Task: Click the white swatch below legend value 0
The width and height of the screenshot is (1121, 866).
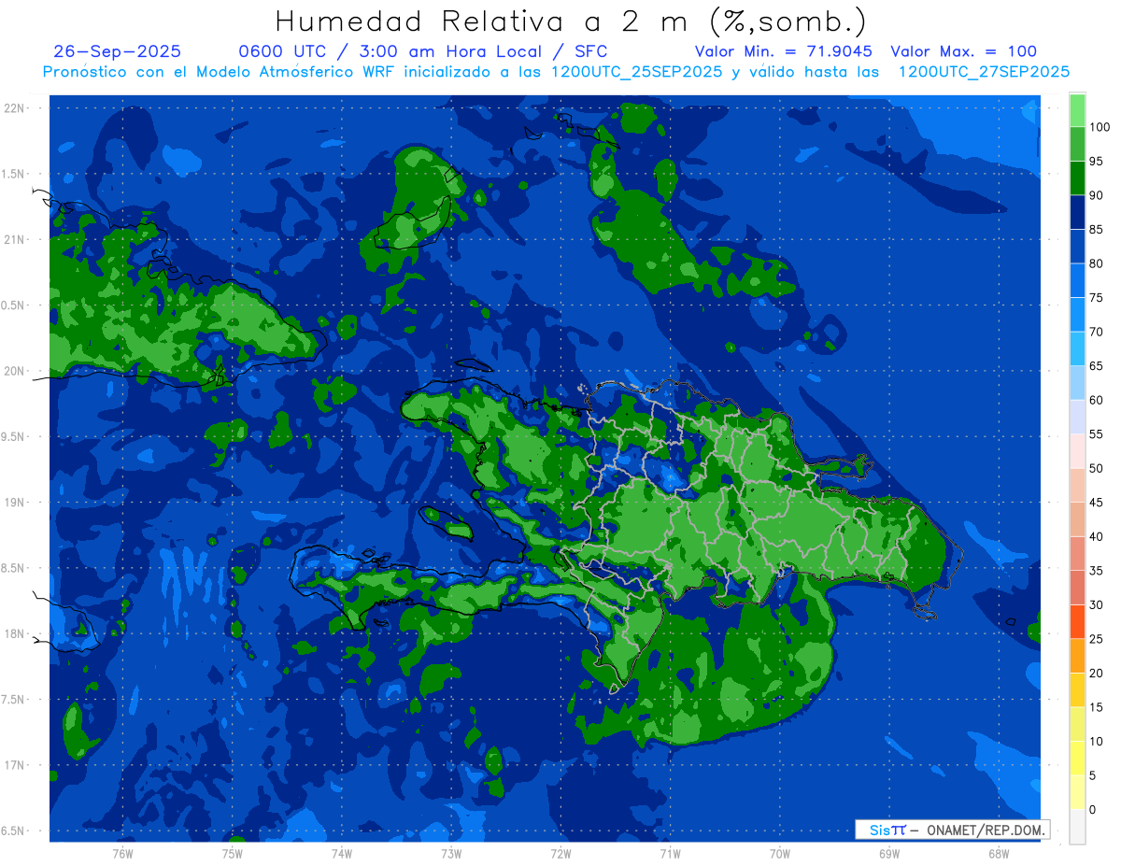Action: (x=1077, y=827)
